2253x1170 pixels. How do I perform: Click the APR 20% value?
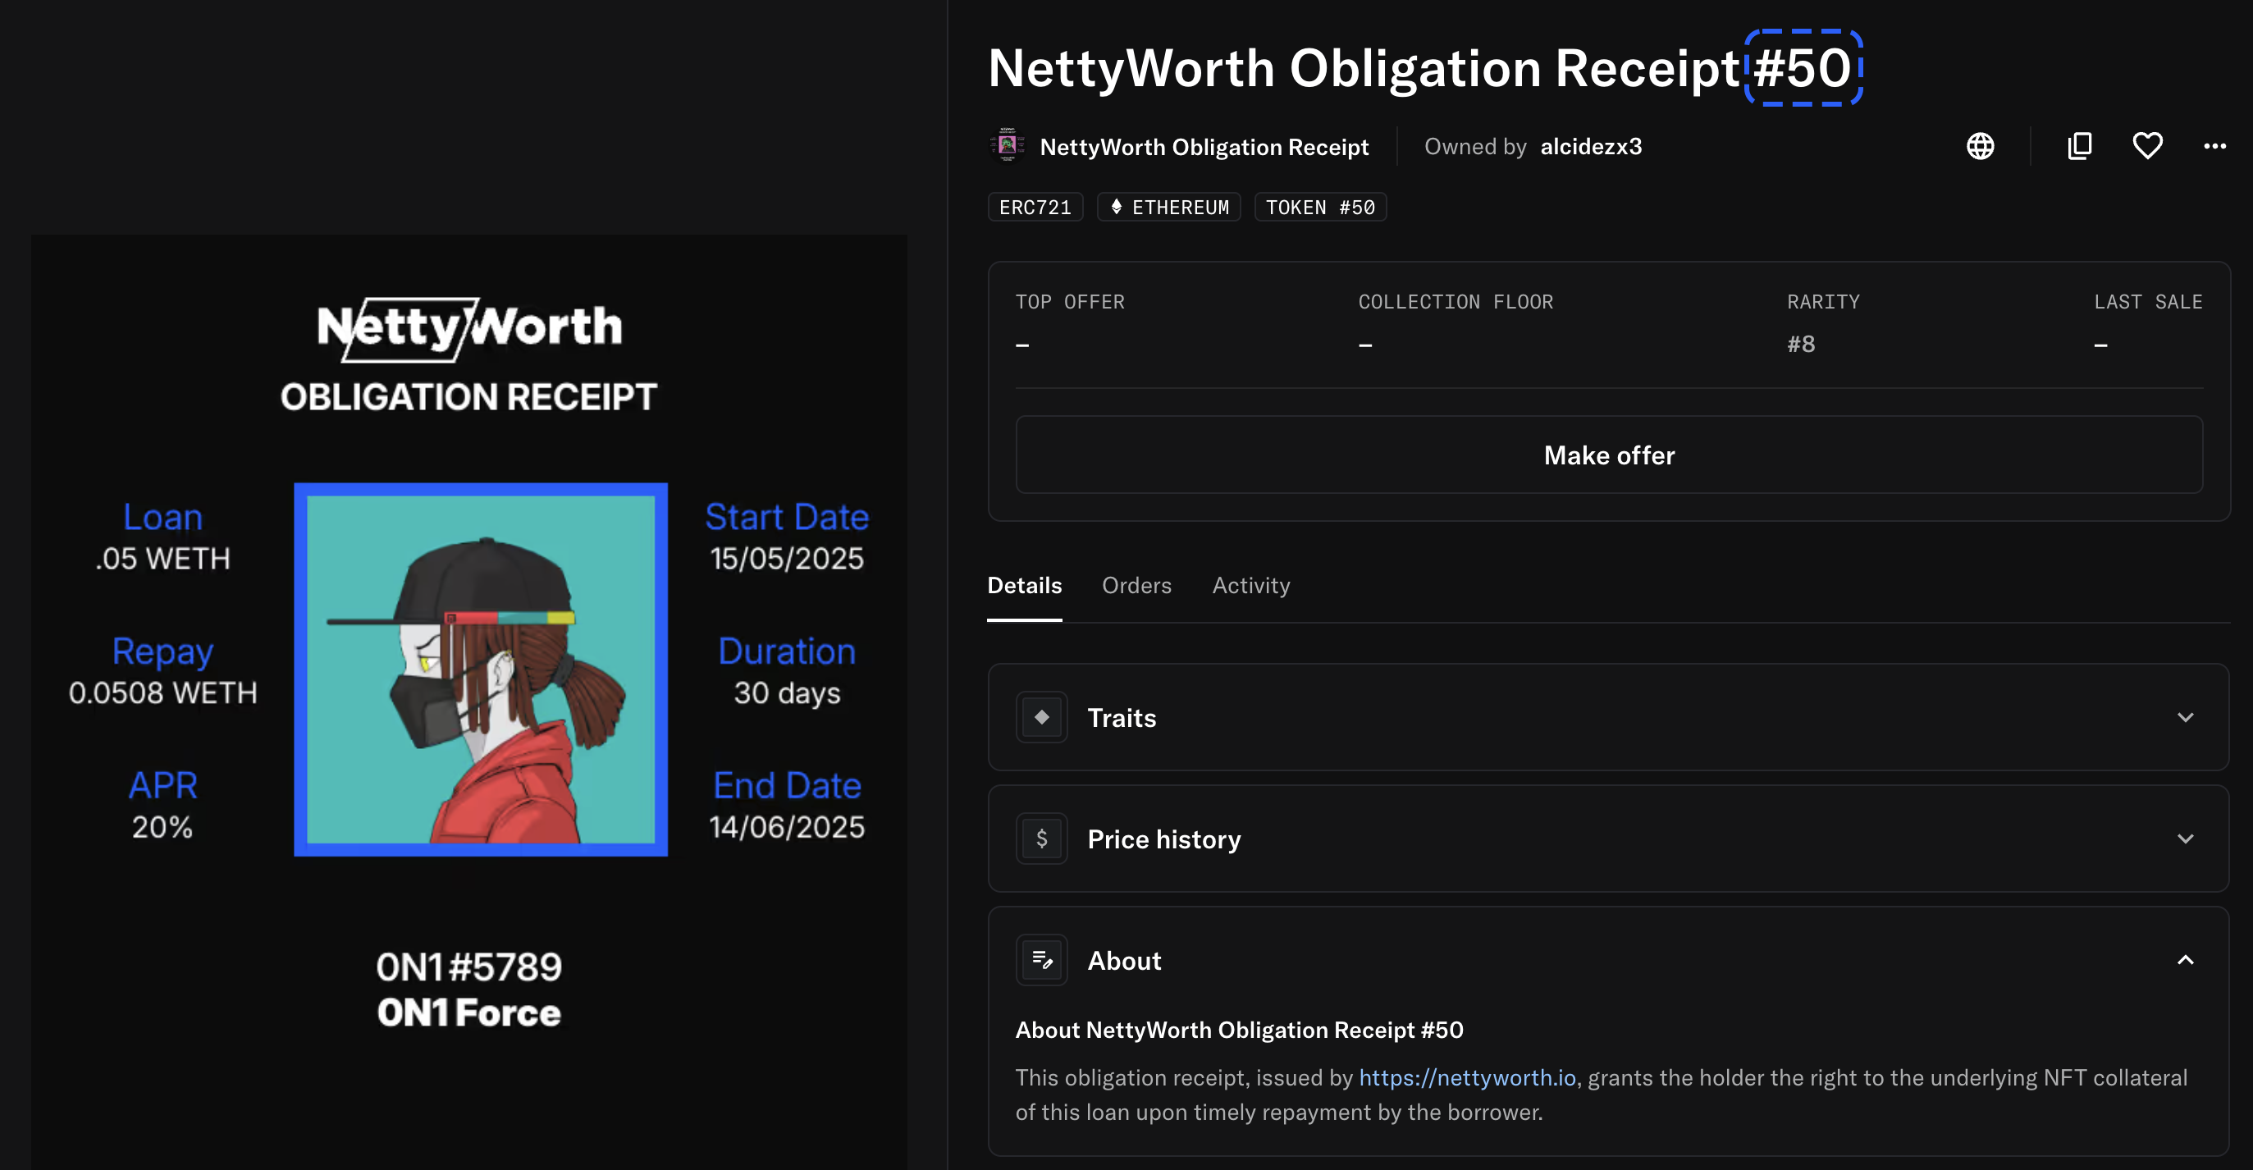(x=162, y=826)
